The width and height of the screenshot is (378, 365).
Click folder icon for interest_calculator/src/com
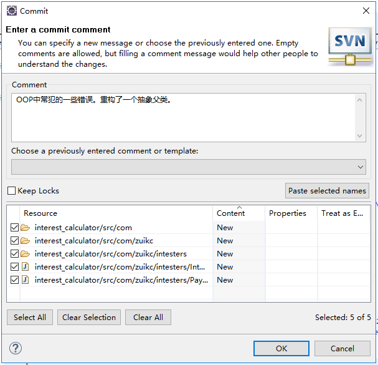pos(26,228)
